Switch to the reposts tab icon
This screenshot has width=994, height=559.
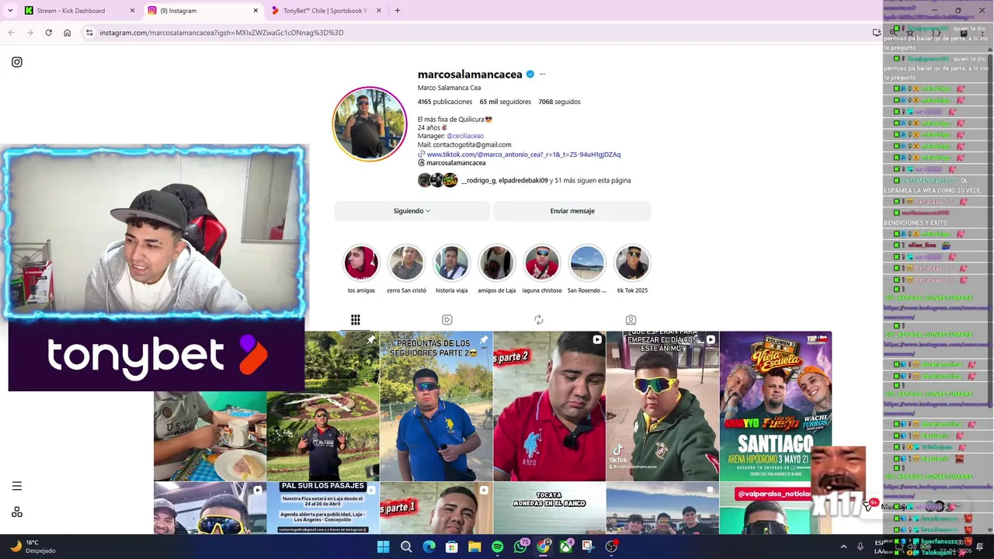(x=539, y=320)
